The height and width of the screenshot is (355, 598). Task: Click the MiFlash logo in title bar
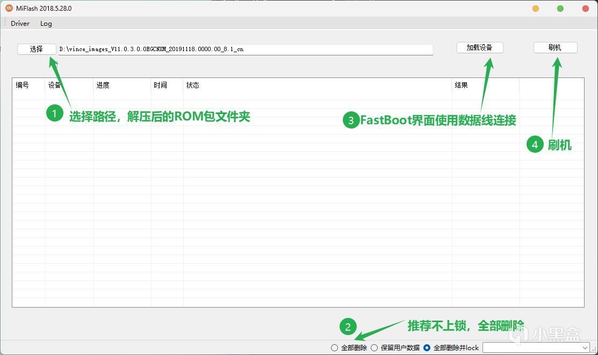coord(9,9)
